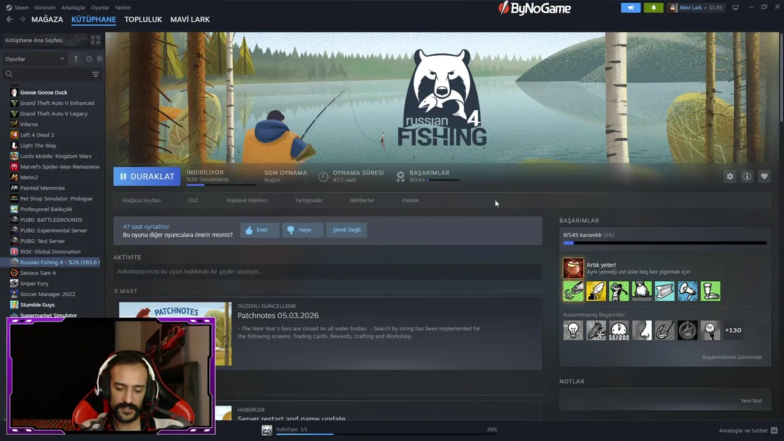784x441 pixels.
Task: Vote Evet thumbs-up recommendation
Action: 260,230
